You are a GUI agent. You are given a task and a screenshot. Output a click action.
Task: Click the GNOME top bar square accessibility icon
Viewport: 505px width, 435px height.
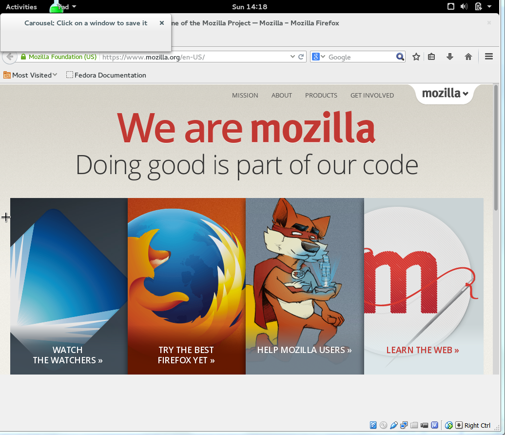(451, 6)
